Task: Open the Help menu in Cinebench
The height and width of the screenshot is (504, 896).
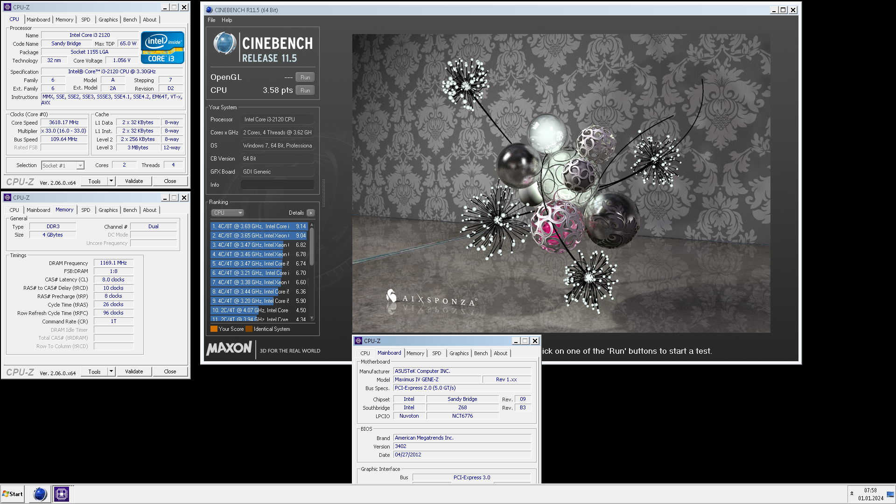Action: click(x=227, y=20)
